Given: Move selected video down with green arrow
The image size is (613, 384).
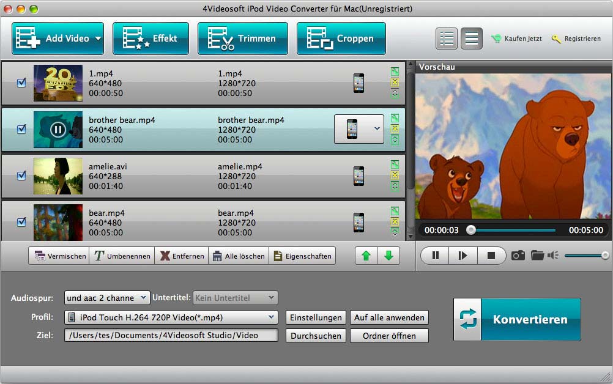Looking at the screenshot, I should 388,256.
